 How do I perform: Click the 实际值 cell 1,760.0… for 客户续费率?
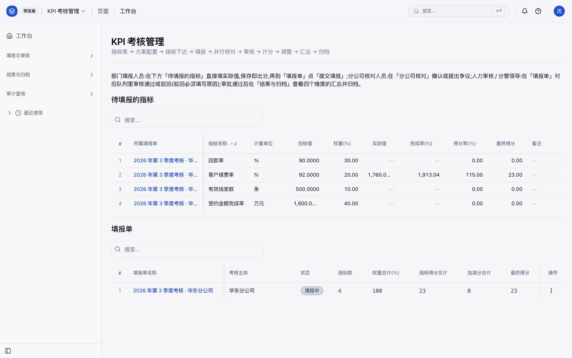pos(379,175)
